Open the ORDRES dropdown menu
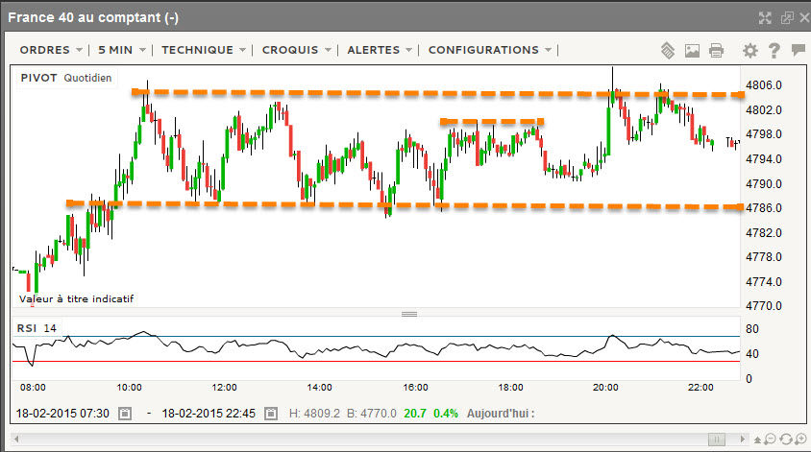This screenshot has width=811, height=452. click(x=51, y=50)
